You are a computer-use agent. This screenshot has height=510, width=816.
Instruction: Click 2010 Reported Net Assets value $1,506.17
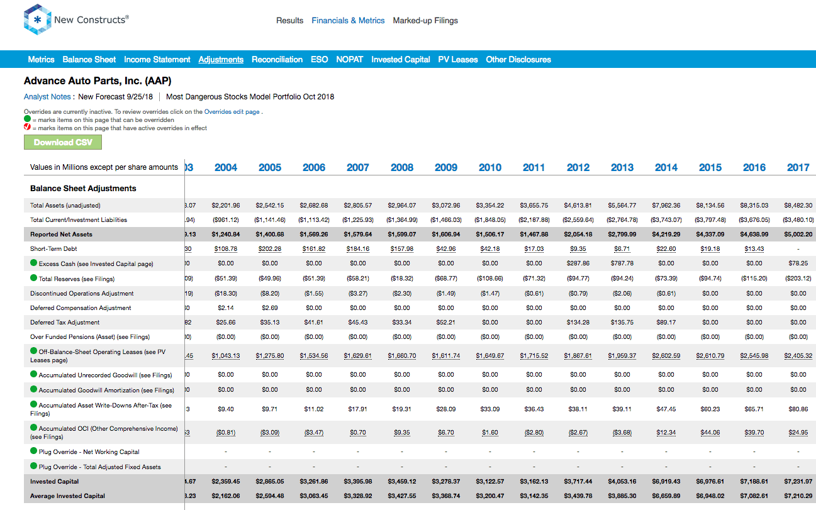490,235
